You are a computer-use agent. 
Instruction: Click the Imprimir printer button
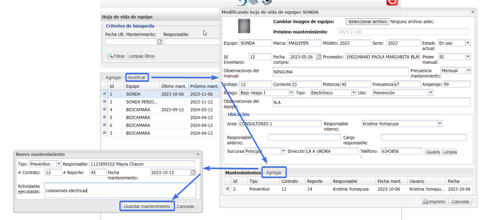(434, 202)
